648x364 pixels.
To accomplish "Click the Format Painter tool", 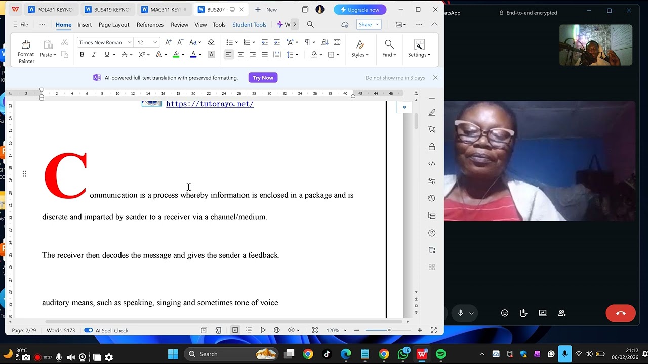I will point(26,52).
